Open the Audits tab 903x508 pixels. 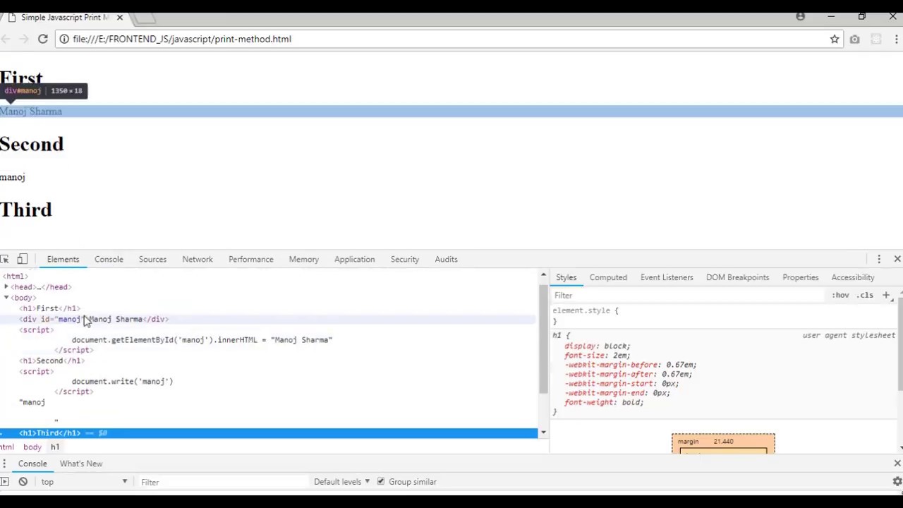point(447,259)
